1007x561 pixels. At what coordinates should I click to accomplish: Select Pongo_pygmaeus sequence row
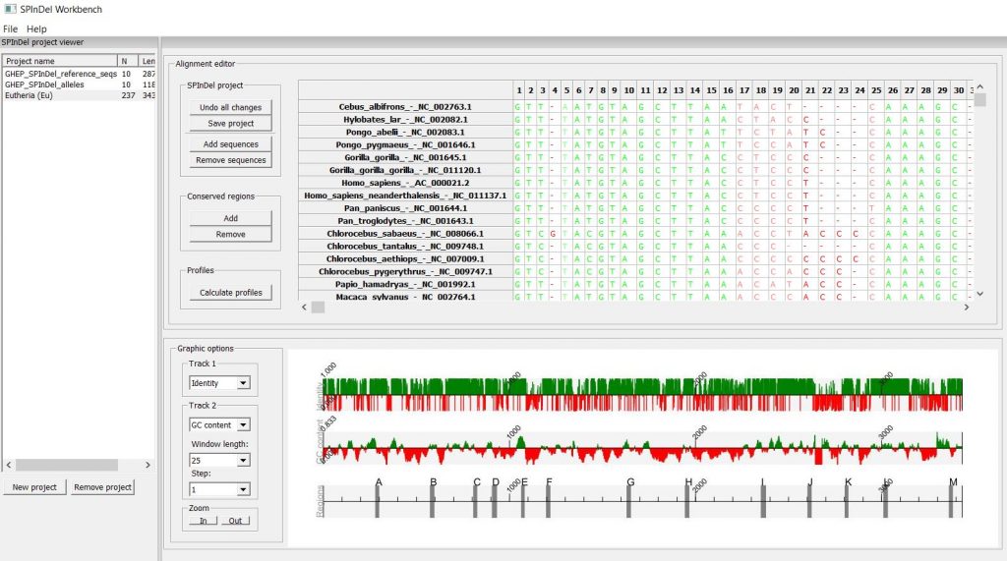point(405,145)
